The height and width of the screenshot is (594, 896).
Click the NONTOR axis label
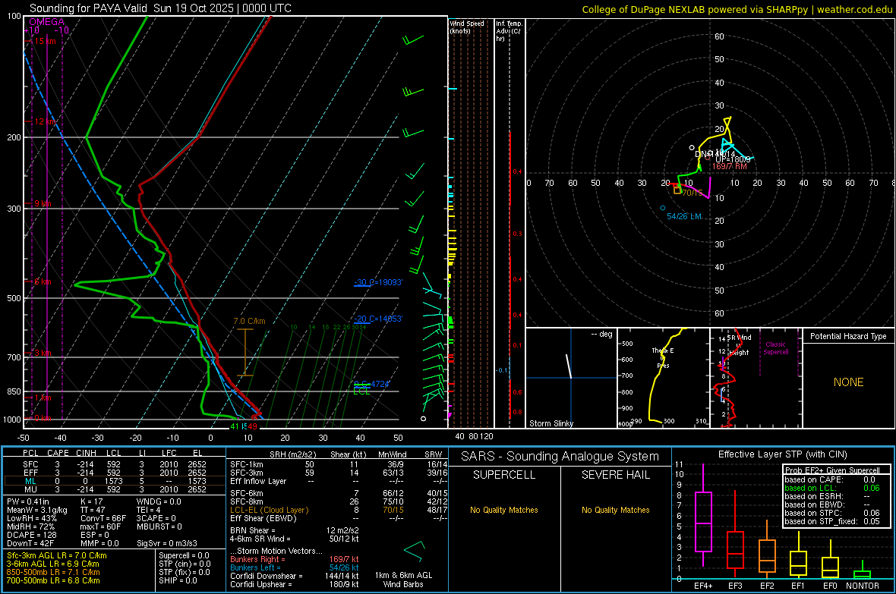pyautogui.click(x=863, y=586)
